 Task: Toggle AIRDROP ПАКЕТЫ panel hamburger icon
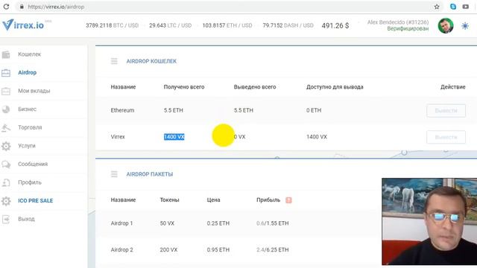pyautogui.click(x=114, y=174)
